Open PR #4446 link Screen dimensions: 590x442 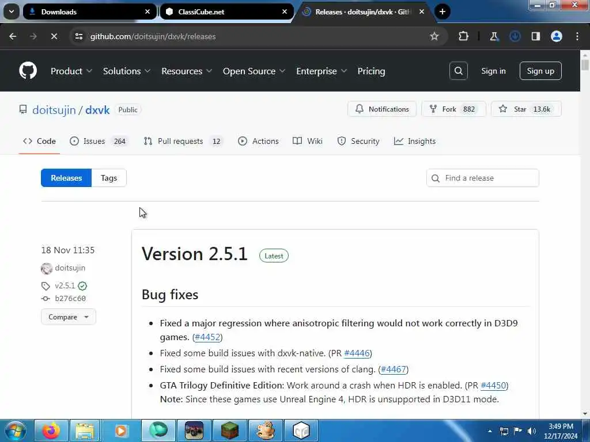(357, 353)
